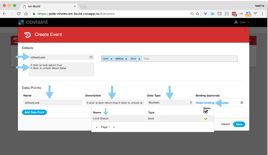
Task: Click the Save button
Action: [239, 124]
